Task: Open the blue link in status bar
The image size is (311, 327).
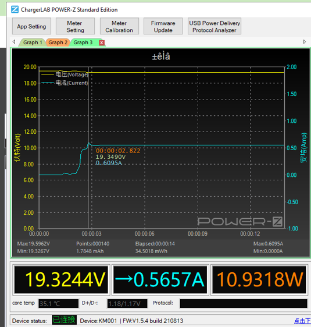Action: point(302,321)
